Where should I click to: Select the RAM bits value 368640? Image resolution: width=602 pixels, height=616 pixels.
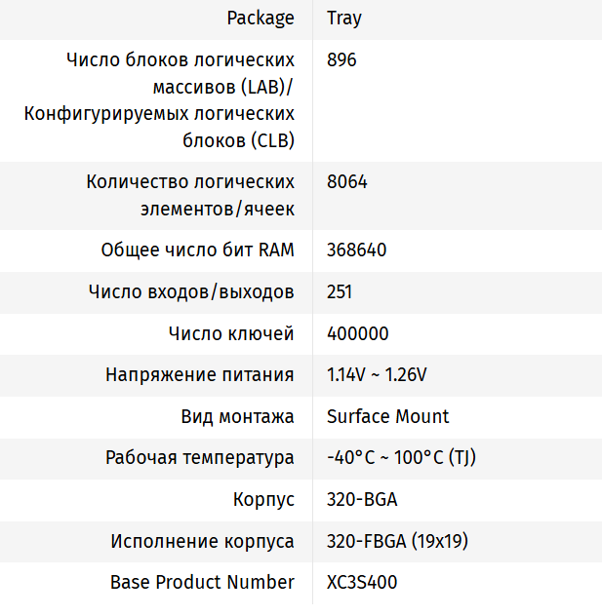click(x=356, y=250)
